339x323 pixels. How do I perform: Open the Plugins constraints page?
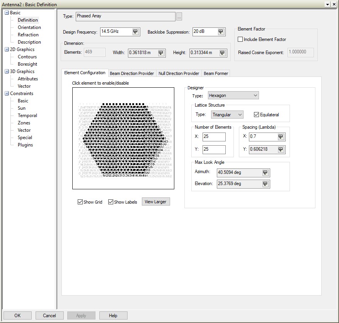pos(25,145)
